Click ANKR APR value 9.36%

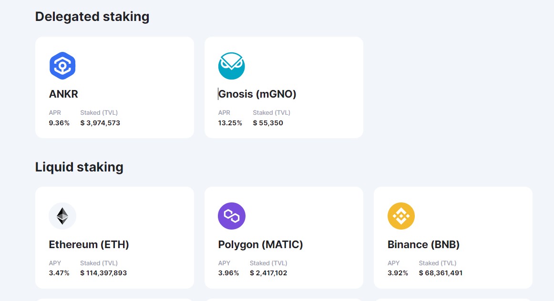point(59,123)
